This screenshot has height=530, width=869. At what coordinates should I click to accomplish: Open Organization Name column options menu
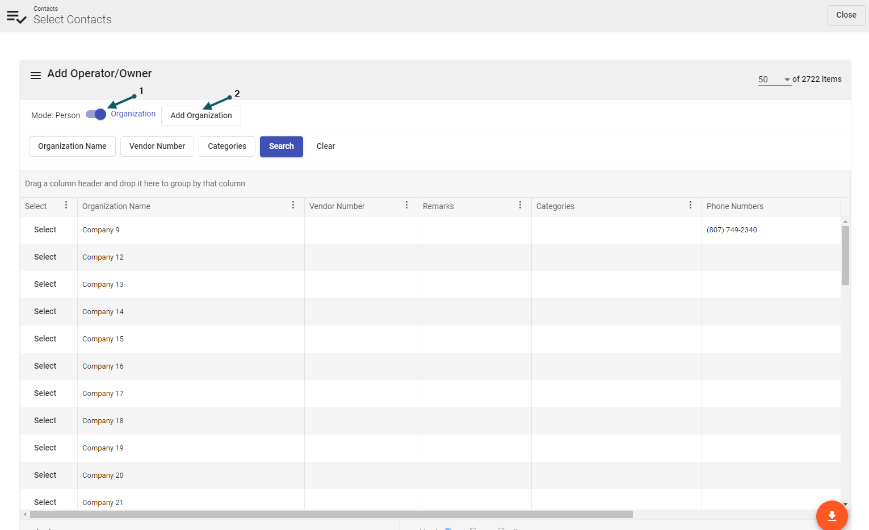coord(293,205)
